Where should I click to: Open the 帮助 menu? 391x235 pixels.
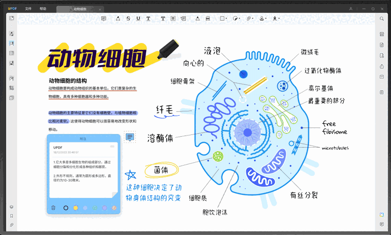(x=43, y=9)
